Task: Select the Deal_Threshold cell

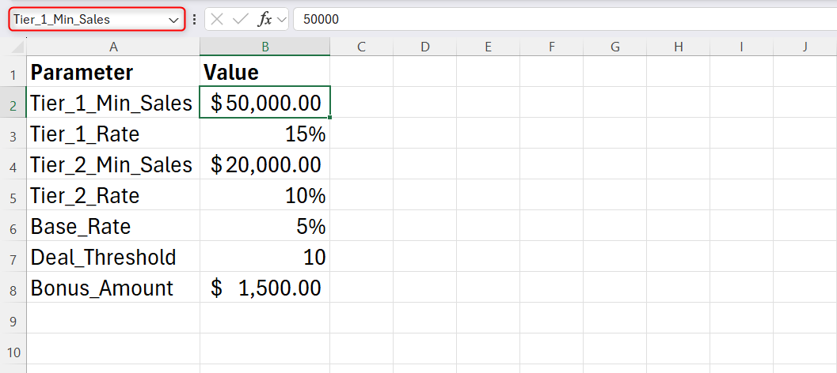Action: (x=113, y=257)
